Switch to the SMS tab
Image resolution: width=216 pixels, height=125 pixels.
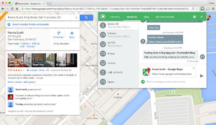click(146, 17)
